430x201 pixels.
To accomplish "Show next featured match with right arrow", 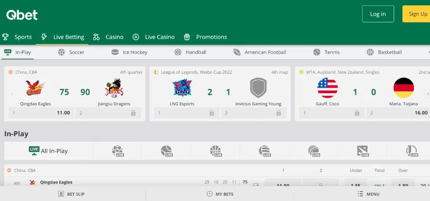I will tap(427, 94).
